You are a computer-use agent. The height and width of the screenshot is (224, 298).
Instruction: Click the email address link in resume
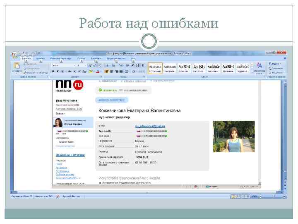point(150,126)
